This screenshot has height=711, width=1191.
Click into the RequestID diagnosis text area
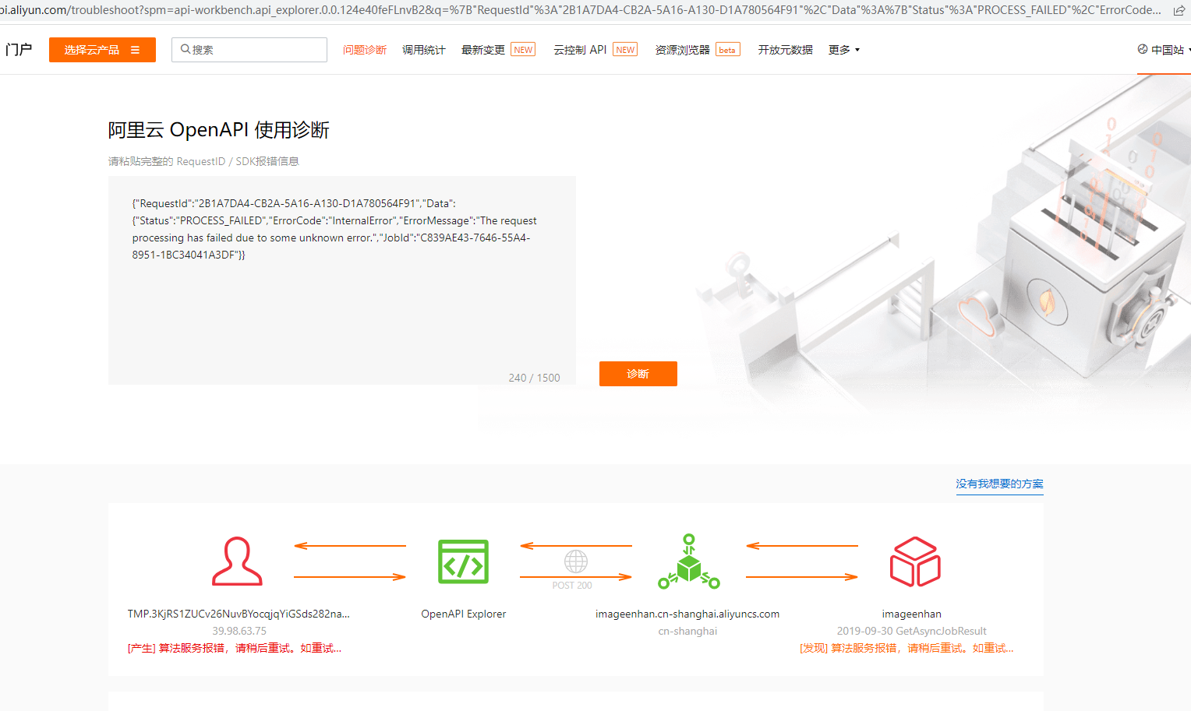click(x=342, y=280)
